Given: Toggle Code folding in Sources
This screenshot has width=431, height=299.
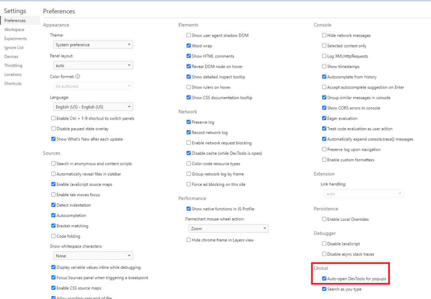Looking at the screenshot, I should (53, 236).
